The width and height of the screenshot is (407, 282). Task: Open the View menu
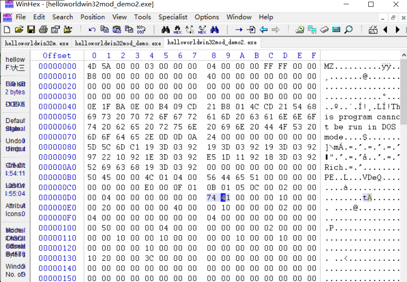tap(119, 17)
